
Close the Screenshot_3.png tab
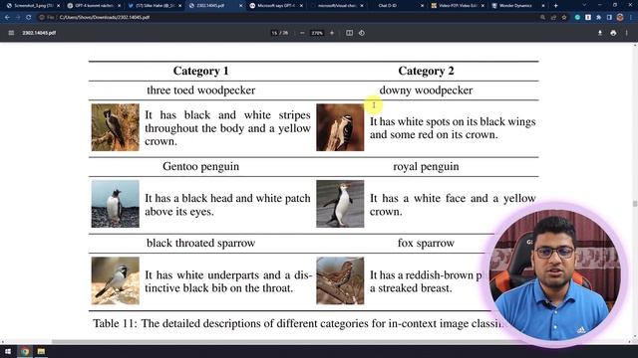pyautogui.click(x=58, y=6)
